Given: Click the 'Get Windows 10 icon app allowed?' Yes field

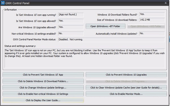Looking at the screenshot, I should (x=71, y=21).
